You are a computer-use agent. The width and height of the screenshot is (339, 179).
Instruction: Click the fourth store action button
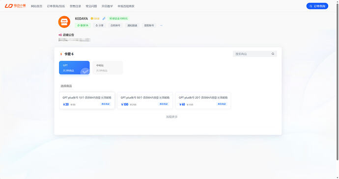coord(132,26)
